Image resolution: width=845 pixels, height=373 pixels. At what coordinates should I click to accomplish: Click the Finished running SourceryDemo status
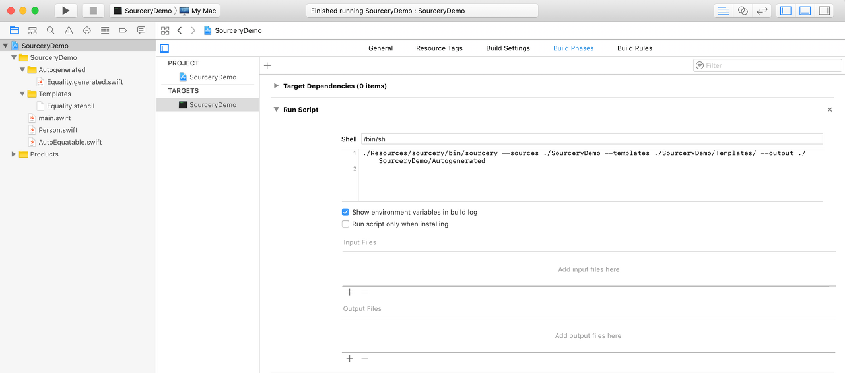click(422, 11)
